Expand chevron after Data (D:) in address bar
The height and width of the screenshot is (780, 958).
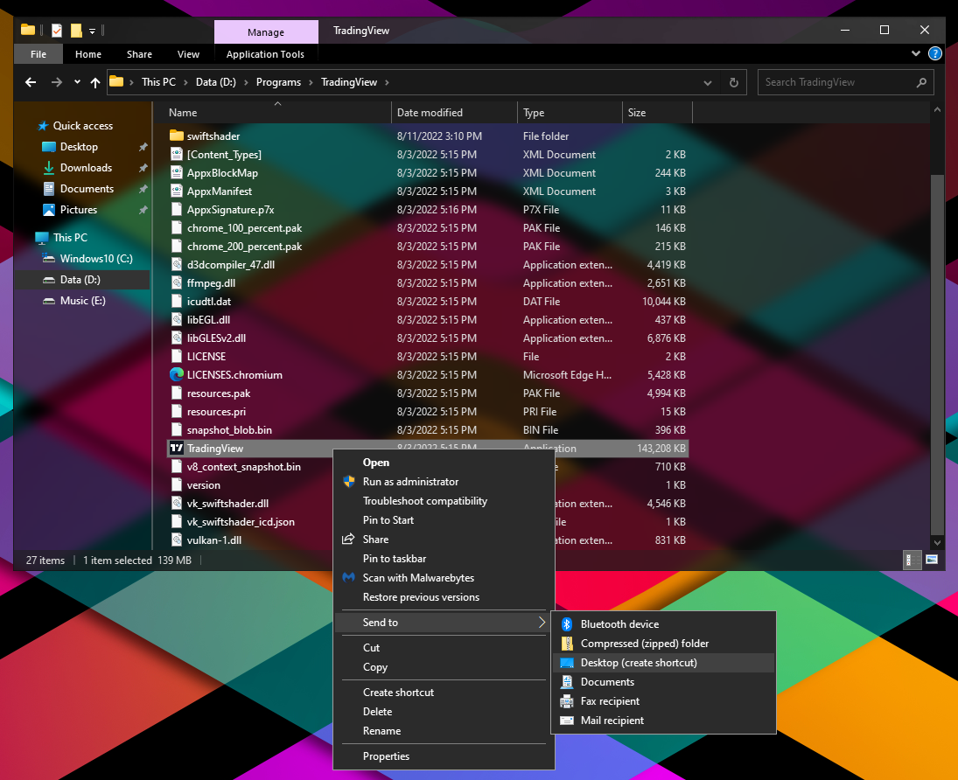coord(246,82)
